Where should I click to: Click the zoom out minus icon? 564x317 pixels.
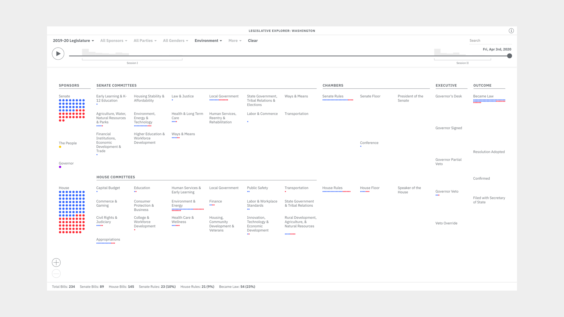(x=56, y=274)
